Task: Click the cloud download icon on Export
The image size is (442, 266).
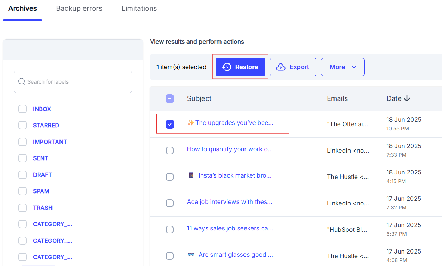Action: [281, 67]
